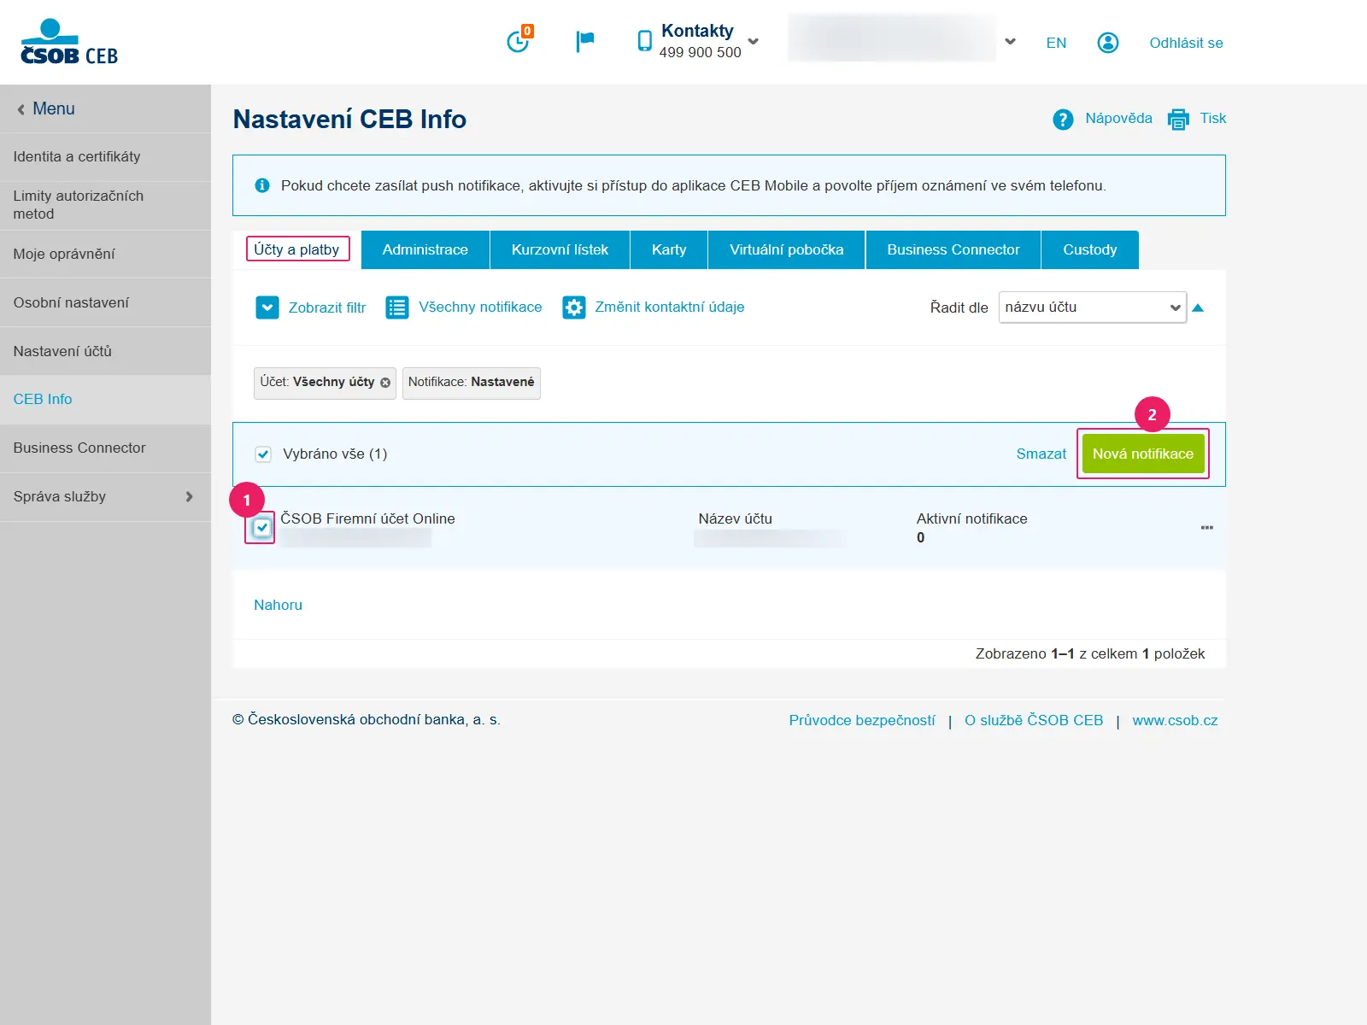Click the info icon in the notice banner
Viewport: 1367px width, 1025px height.
(262, 185)
